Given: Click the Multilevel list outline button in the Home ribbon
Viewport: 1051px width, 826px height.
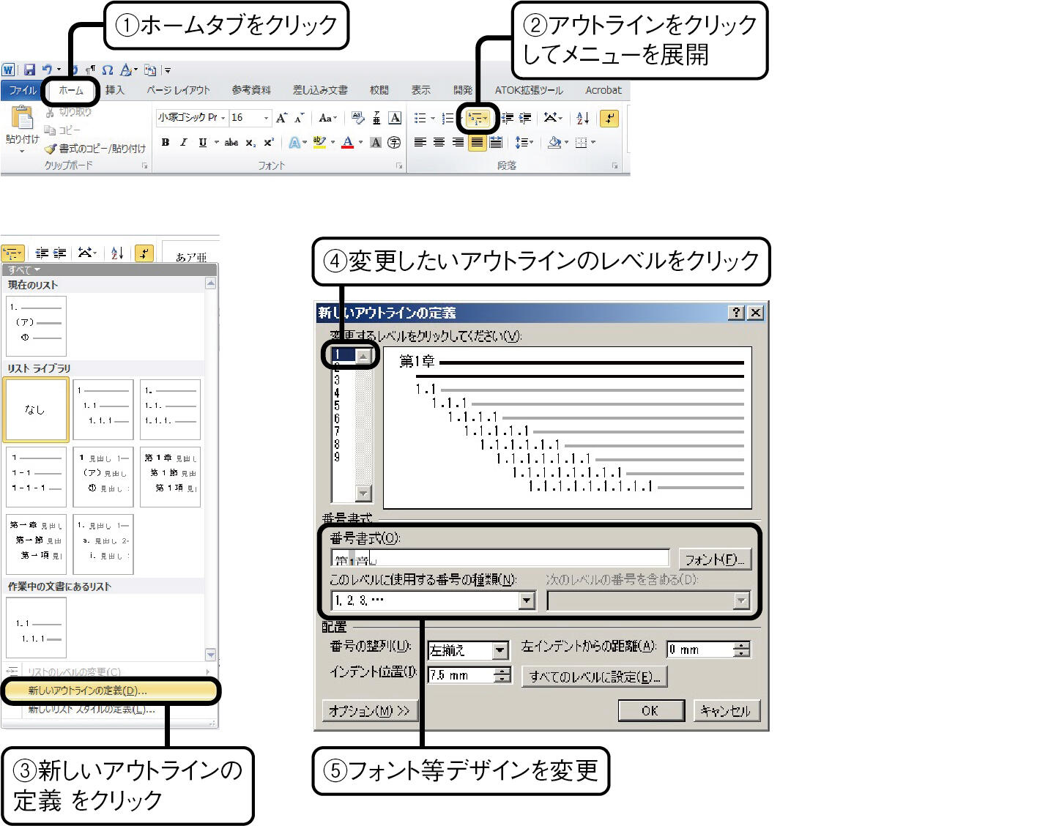Looking at the screenshot, I should tap(477, 119).
